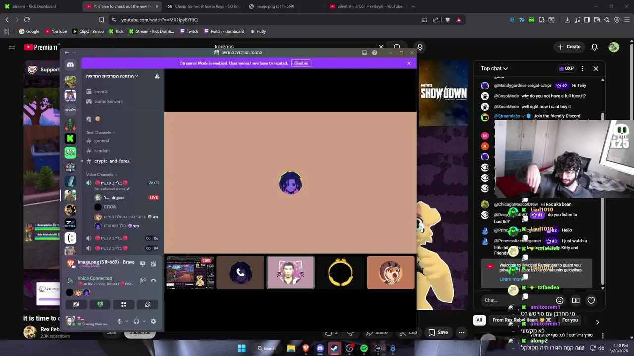634x356 pixels.
Task: Expand headphone output options arrow in Discord
Action: (144, 321)
